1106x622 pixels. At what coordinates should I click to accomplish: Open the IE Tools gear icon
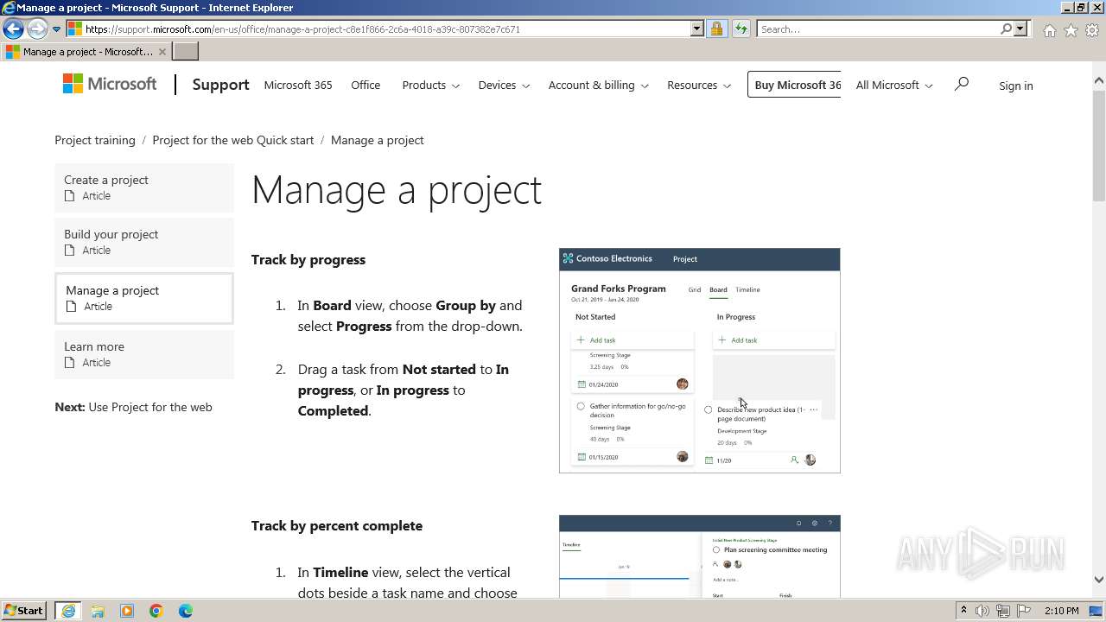tap(1092, 30)
